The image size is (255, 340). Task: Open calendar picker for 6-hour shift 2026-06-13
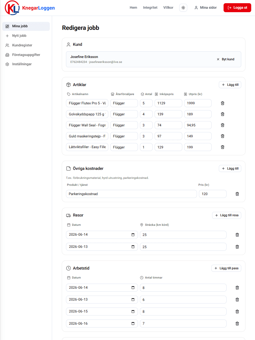[x=133, y=299]
